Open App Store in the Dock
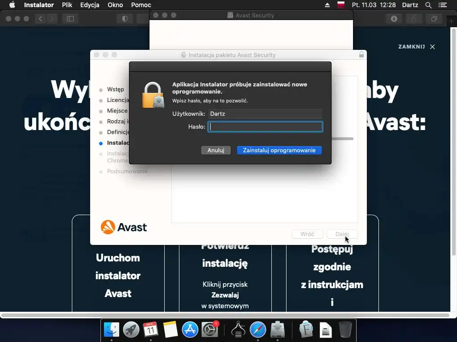This screenshot has width=457, height=342. point(190,330)
